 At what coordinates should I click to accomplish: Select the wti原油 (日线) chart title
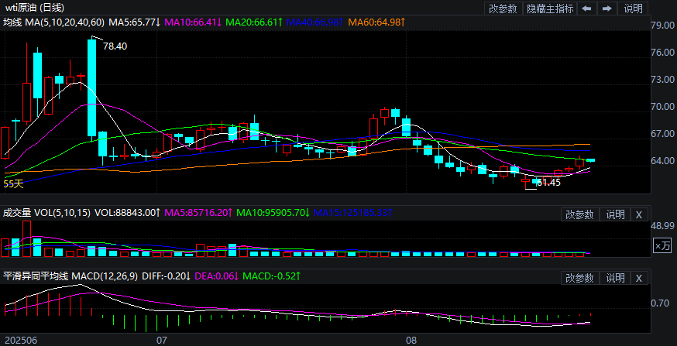tap(35, 8)
